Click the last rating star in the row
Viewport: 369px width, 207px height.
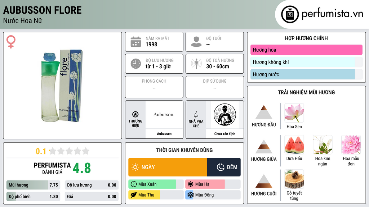click(86, 151)
